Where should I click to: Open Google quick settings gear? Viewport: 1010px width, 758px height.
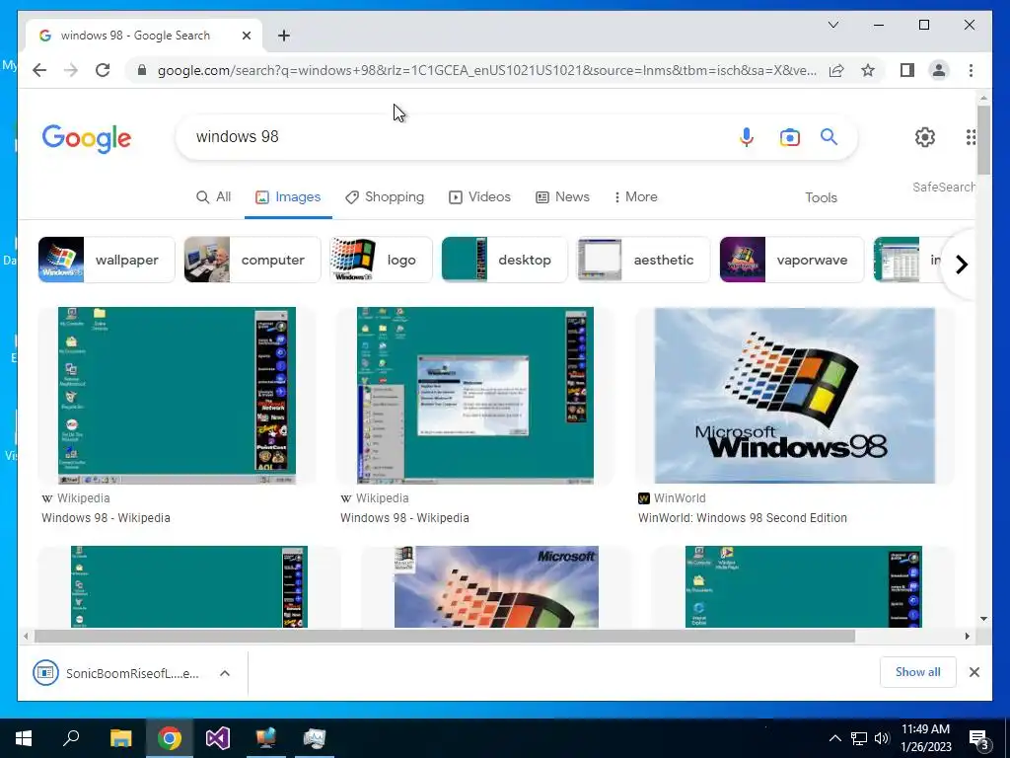(x=925, y=136)
